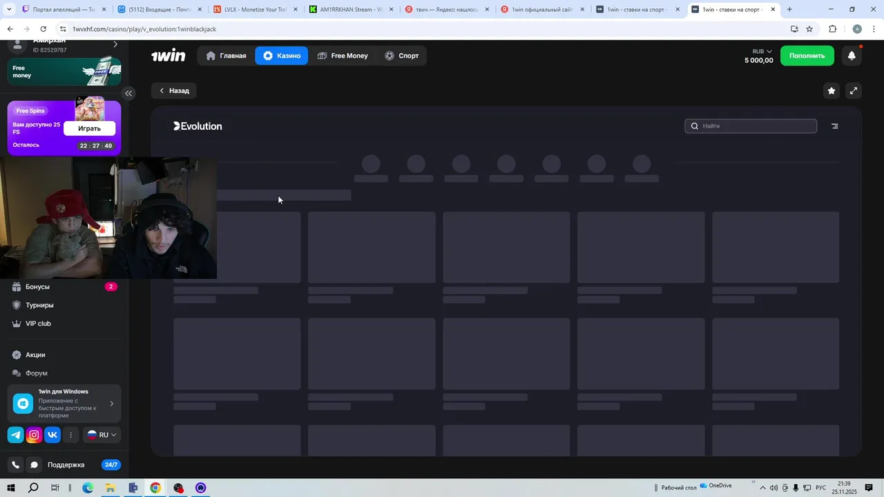Image resolution: width=884 pixels, height=497 pixels.
Task: Open the Спорт tab
Action: point(402,56)
